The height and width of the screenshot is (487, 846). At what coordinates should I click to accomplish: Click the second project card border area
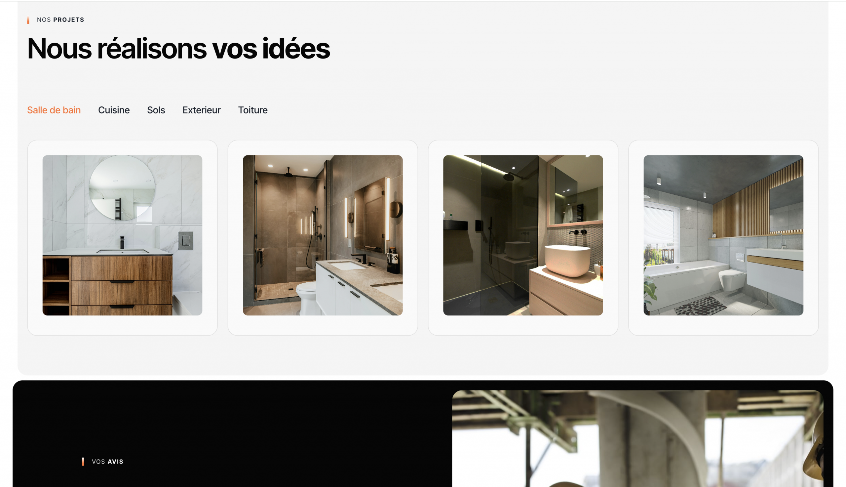click(x=323, y=325)
